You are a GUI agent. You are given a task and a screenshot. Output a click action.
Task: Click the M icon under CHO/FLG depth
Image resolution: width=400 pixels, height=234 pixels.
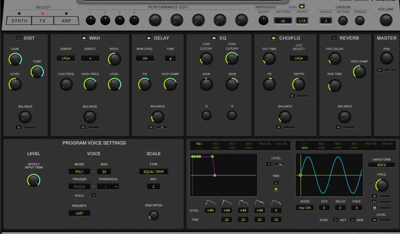(x=292, y=96)
